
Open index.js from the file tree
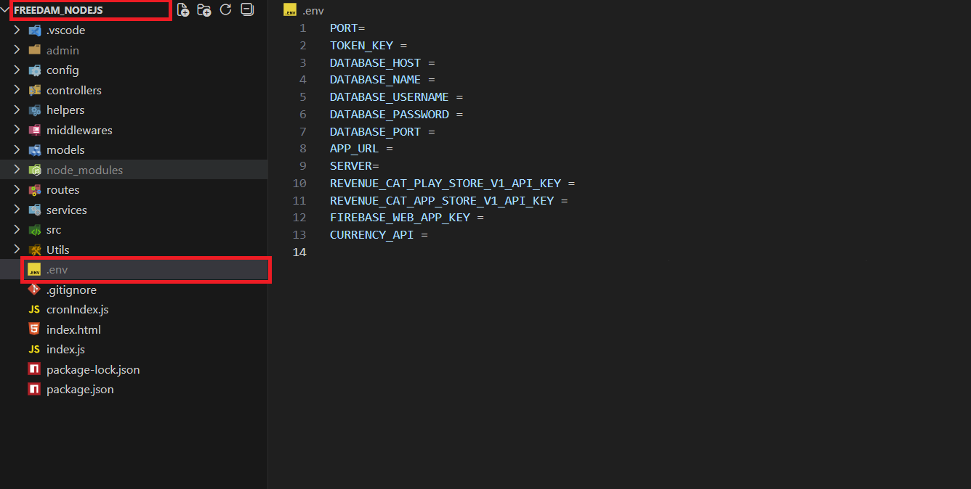tap(65, 350)
